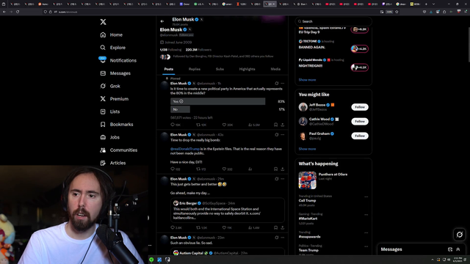This screenshot has width=470, height=264.
Task: Compose new message in Messages drawer
Action: [x=450, y=249]
